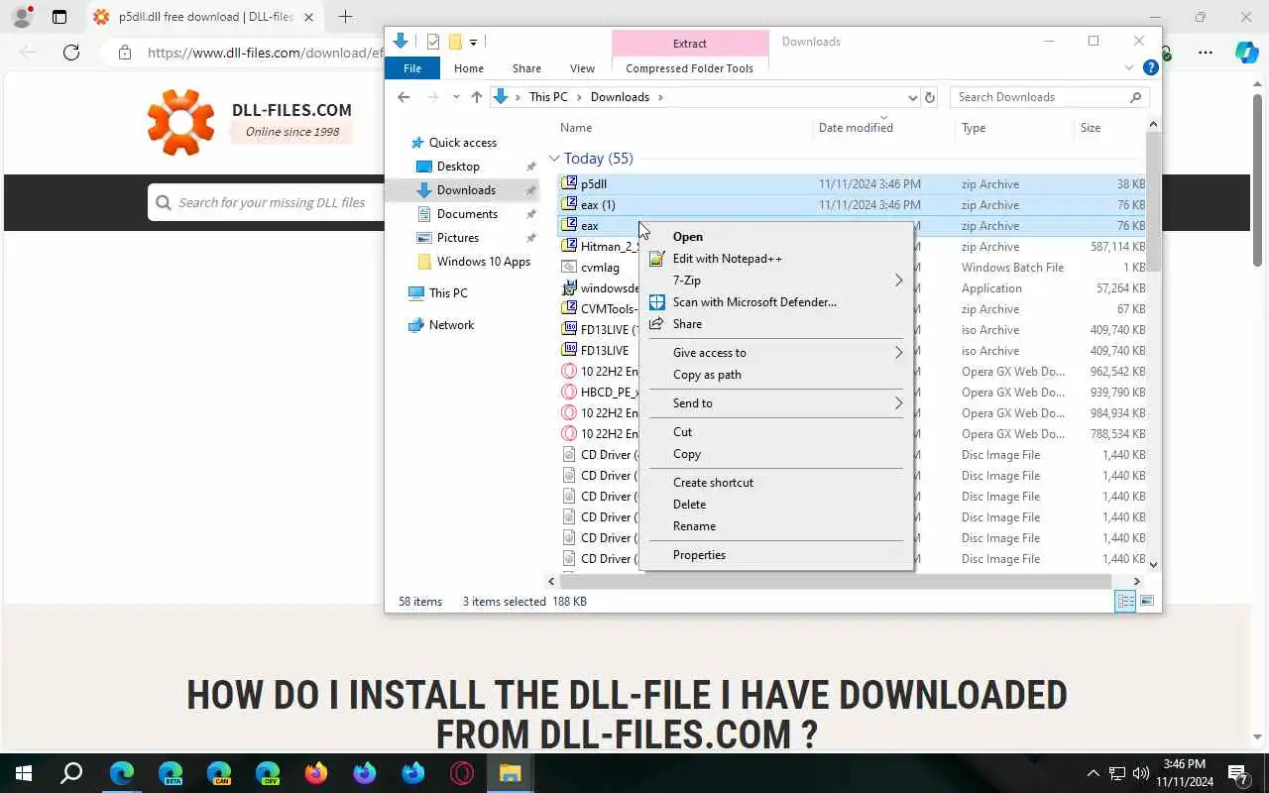Screen dimensions: 1269x793
Task: Select the HBCD_PE file icon
Action: (x=569, y=392)
